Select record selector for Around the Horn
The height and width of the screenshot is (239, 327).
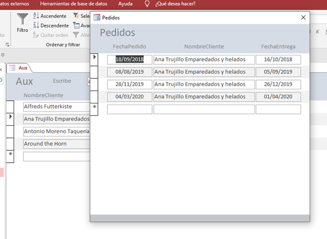pyautogui.click(x=10, y=144)
